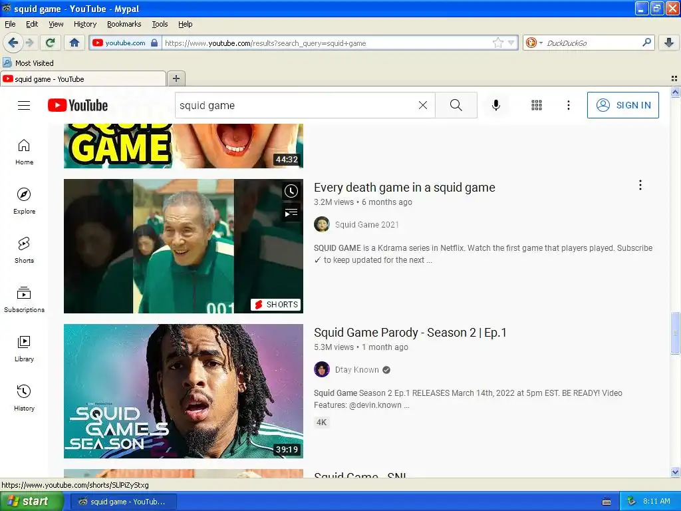Reload the page with refresh button
This screenshot has height=511, width=681.
click(x=51, y=43)
